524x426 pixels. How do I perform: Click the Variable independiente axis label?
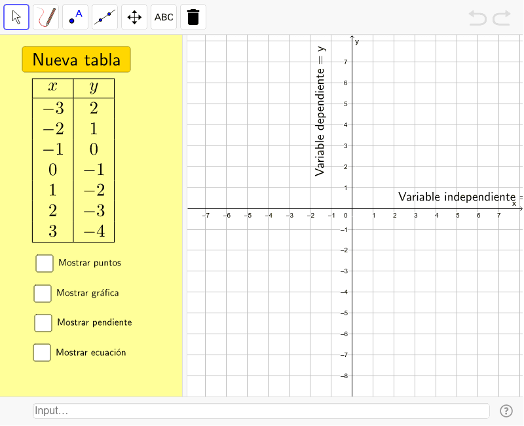[458, 197]
